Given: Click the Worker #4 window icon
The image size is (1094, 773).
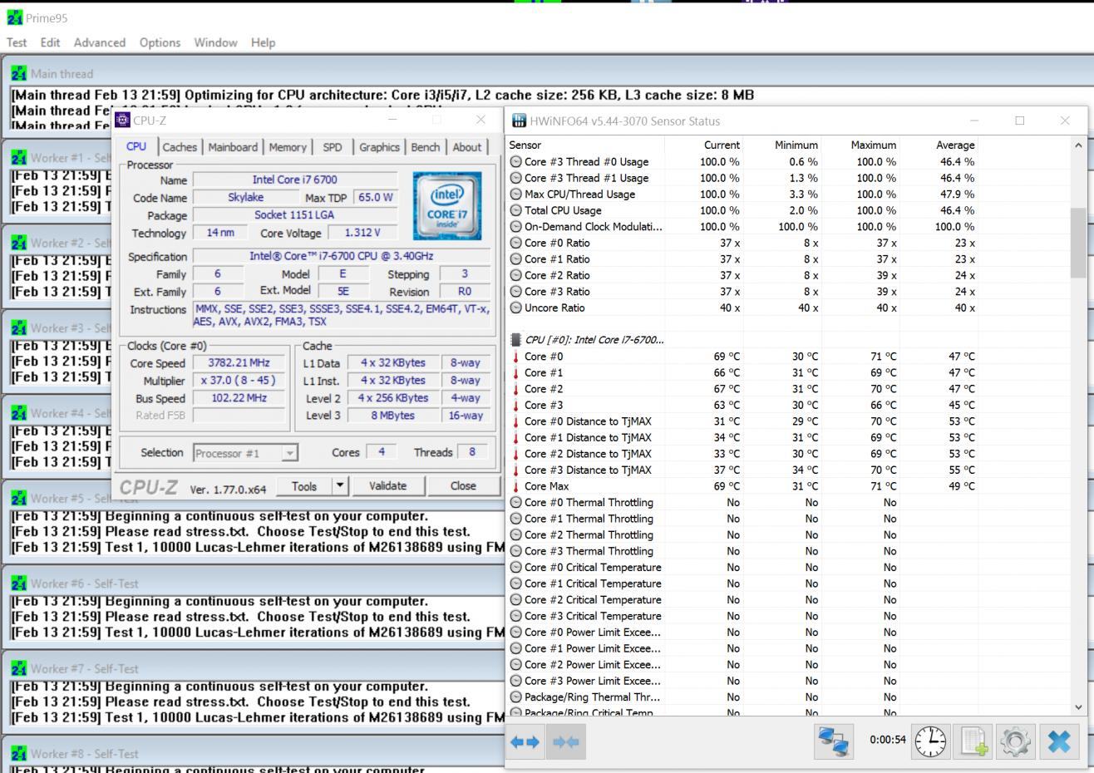Looking at the screenshot, I should [x=19, y=413].
